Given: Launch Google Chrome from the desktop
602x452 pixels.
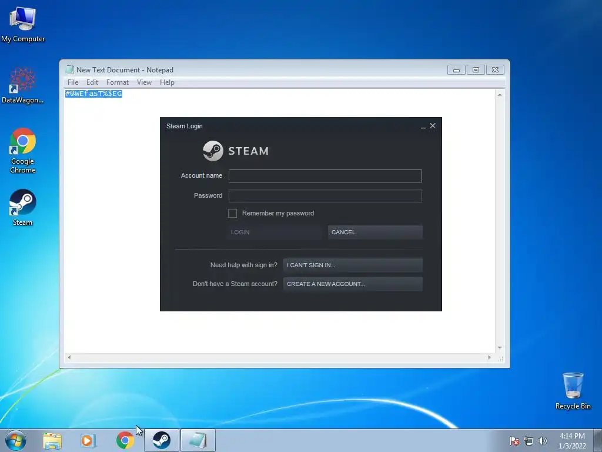Looking at the screenshot, I should pyautogui.click(x=23, y=151).
